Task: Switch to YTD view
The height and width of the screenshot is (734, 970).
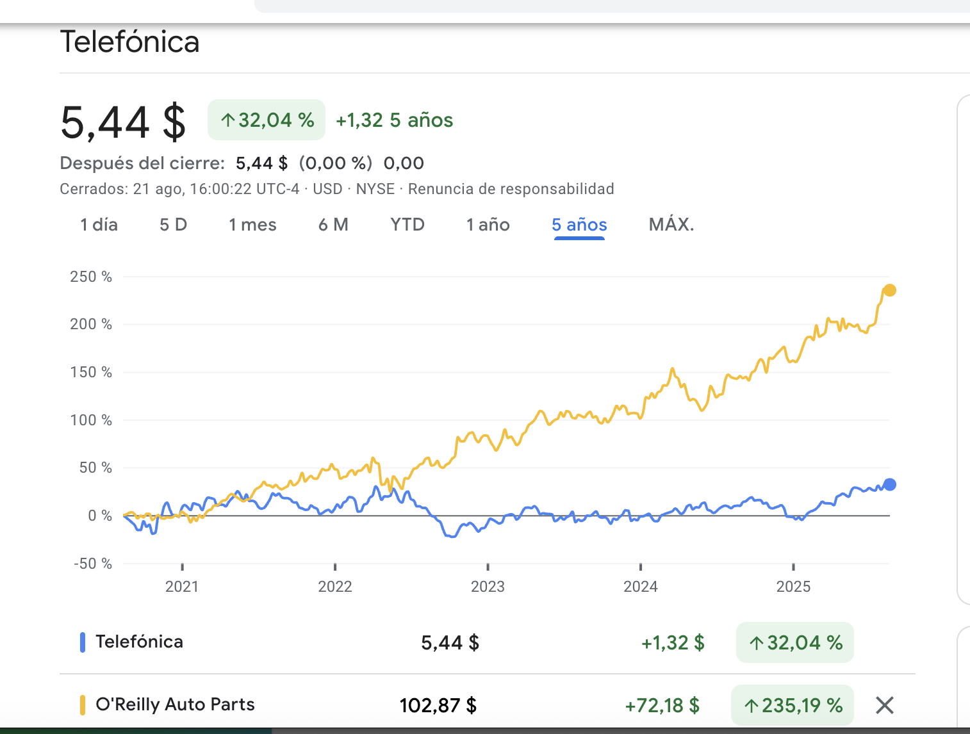Action: point(407,225)
